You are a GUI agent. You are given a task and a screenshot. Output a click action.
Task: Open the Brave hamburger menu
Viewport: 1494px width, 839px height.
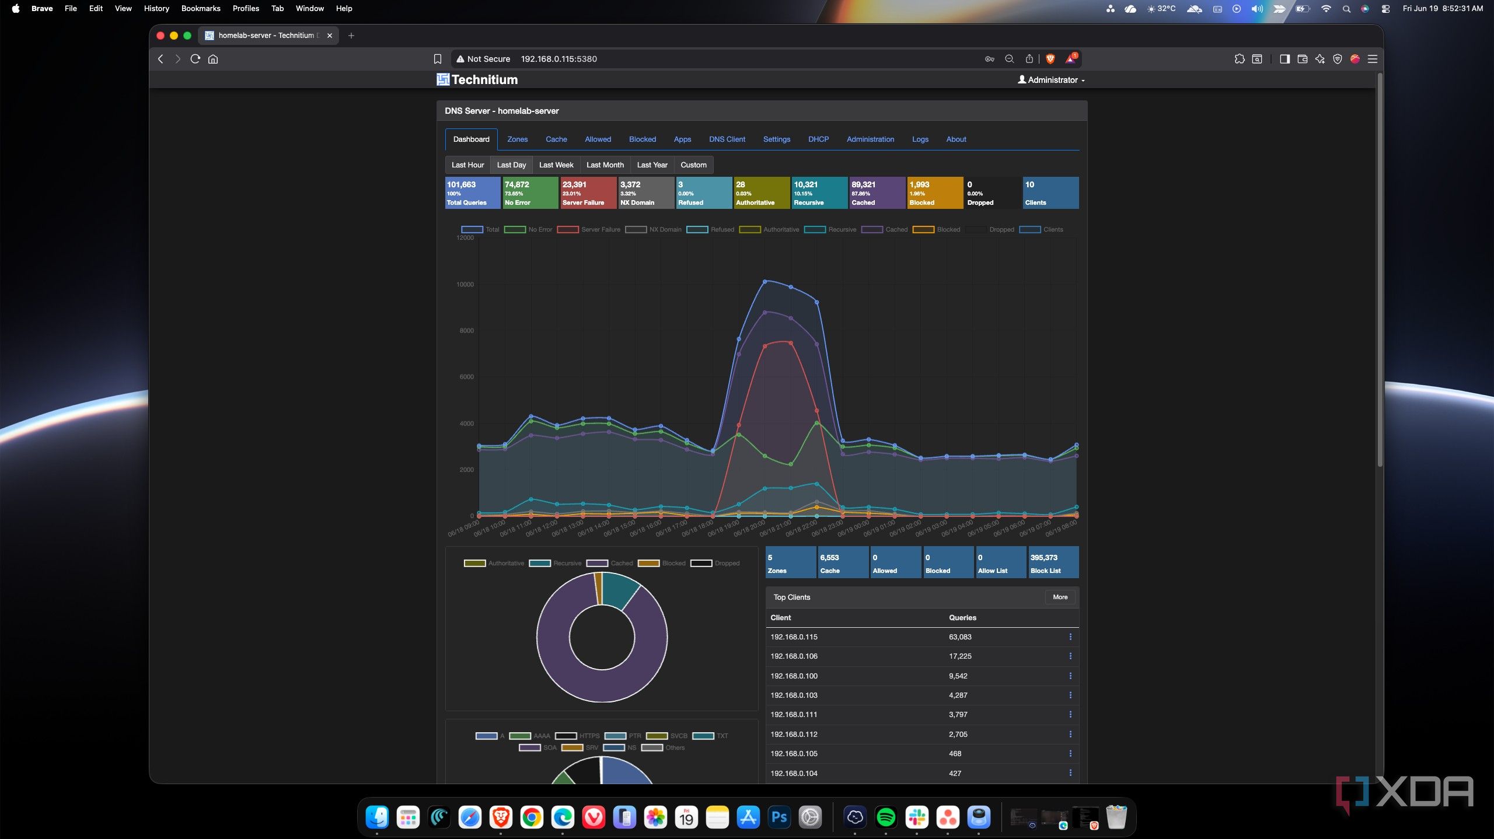[1373, 59]
